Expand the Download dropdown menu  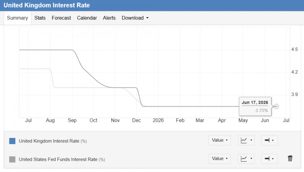click(x=135, y=18)
